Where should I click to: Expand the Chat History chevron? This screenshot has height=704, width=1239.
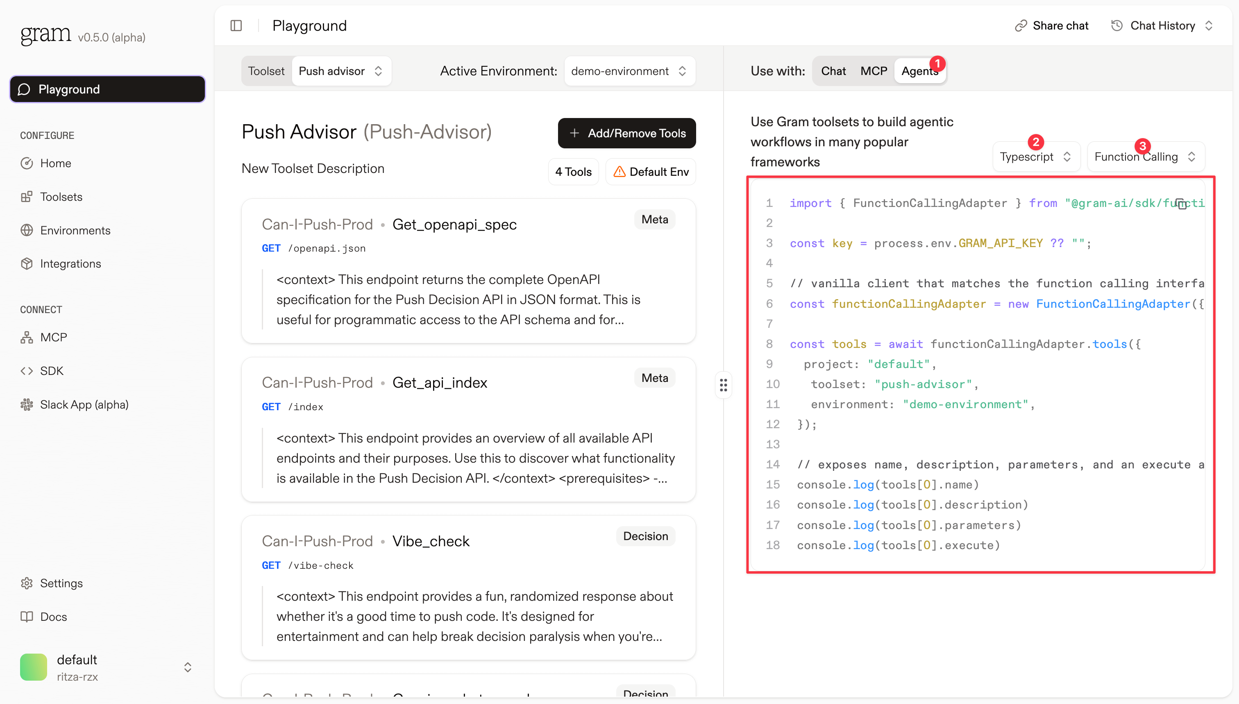coord(1209,26)
